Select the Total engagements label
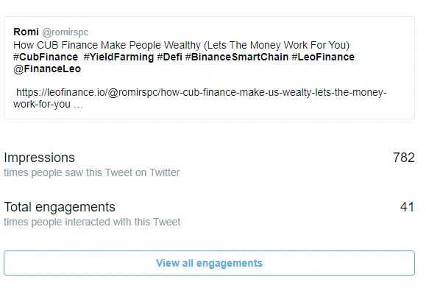The height and width of the screenshot is (291, 426). coord(60,207)
